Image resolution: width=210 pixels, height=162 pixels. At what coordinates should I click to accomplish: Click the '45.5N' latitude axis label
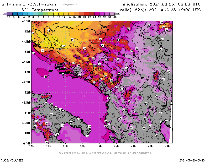point(26,21)
